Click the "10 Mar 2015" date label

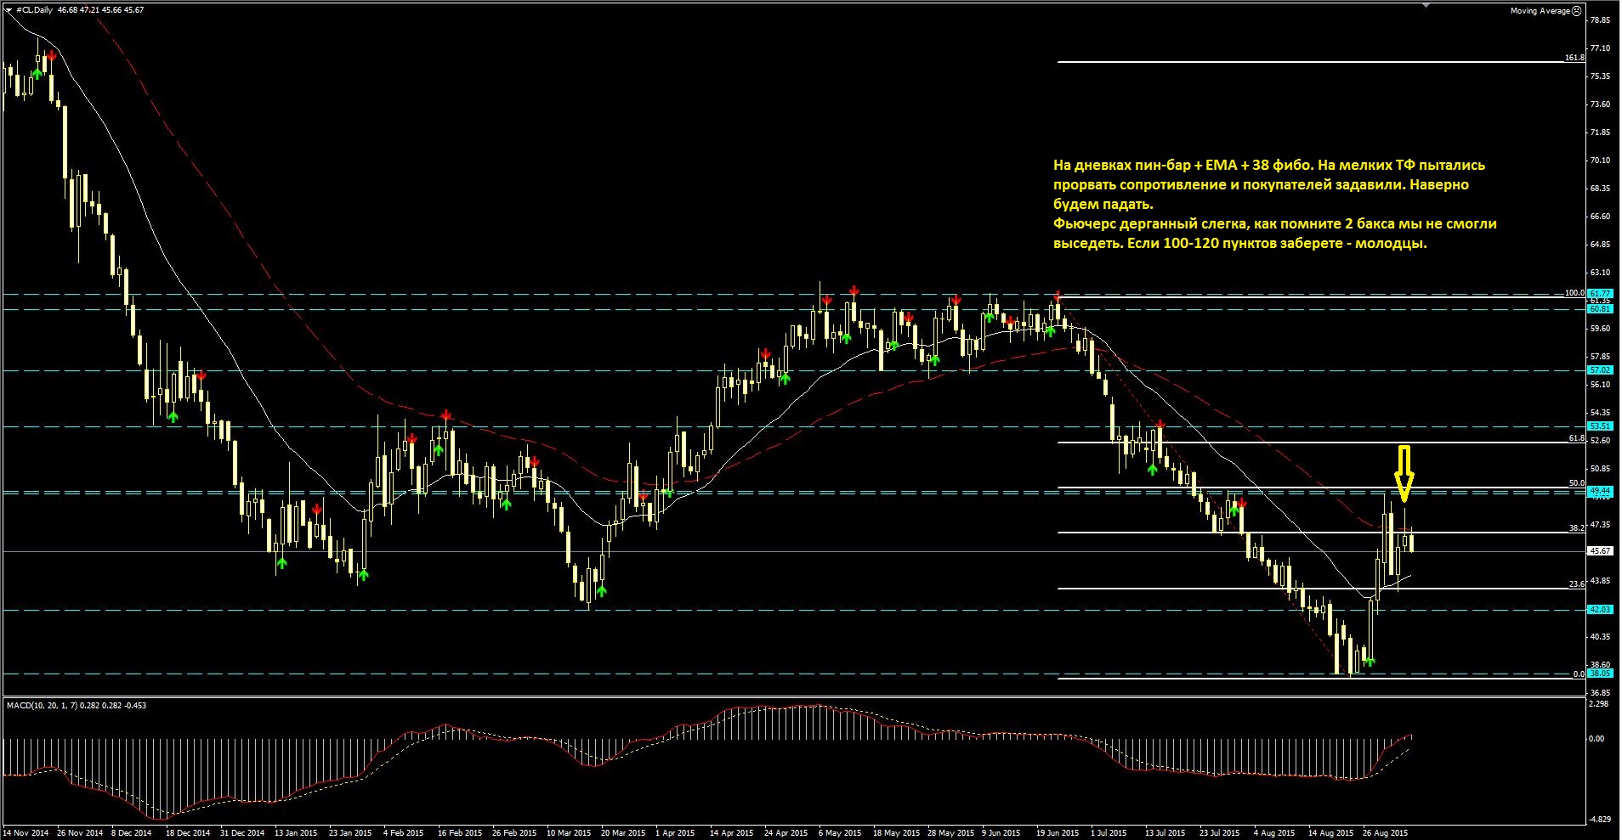[x=569, y=833]
